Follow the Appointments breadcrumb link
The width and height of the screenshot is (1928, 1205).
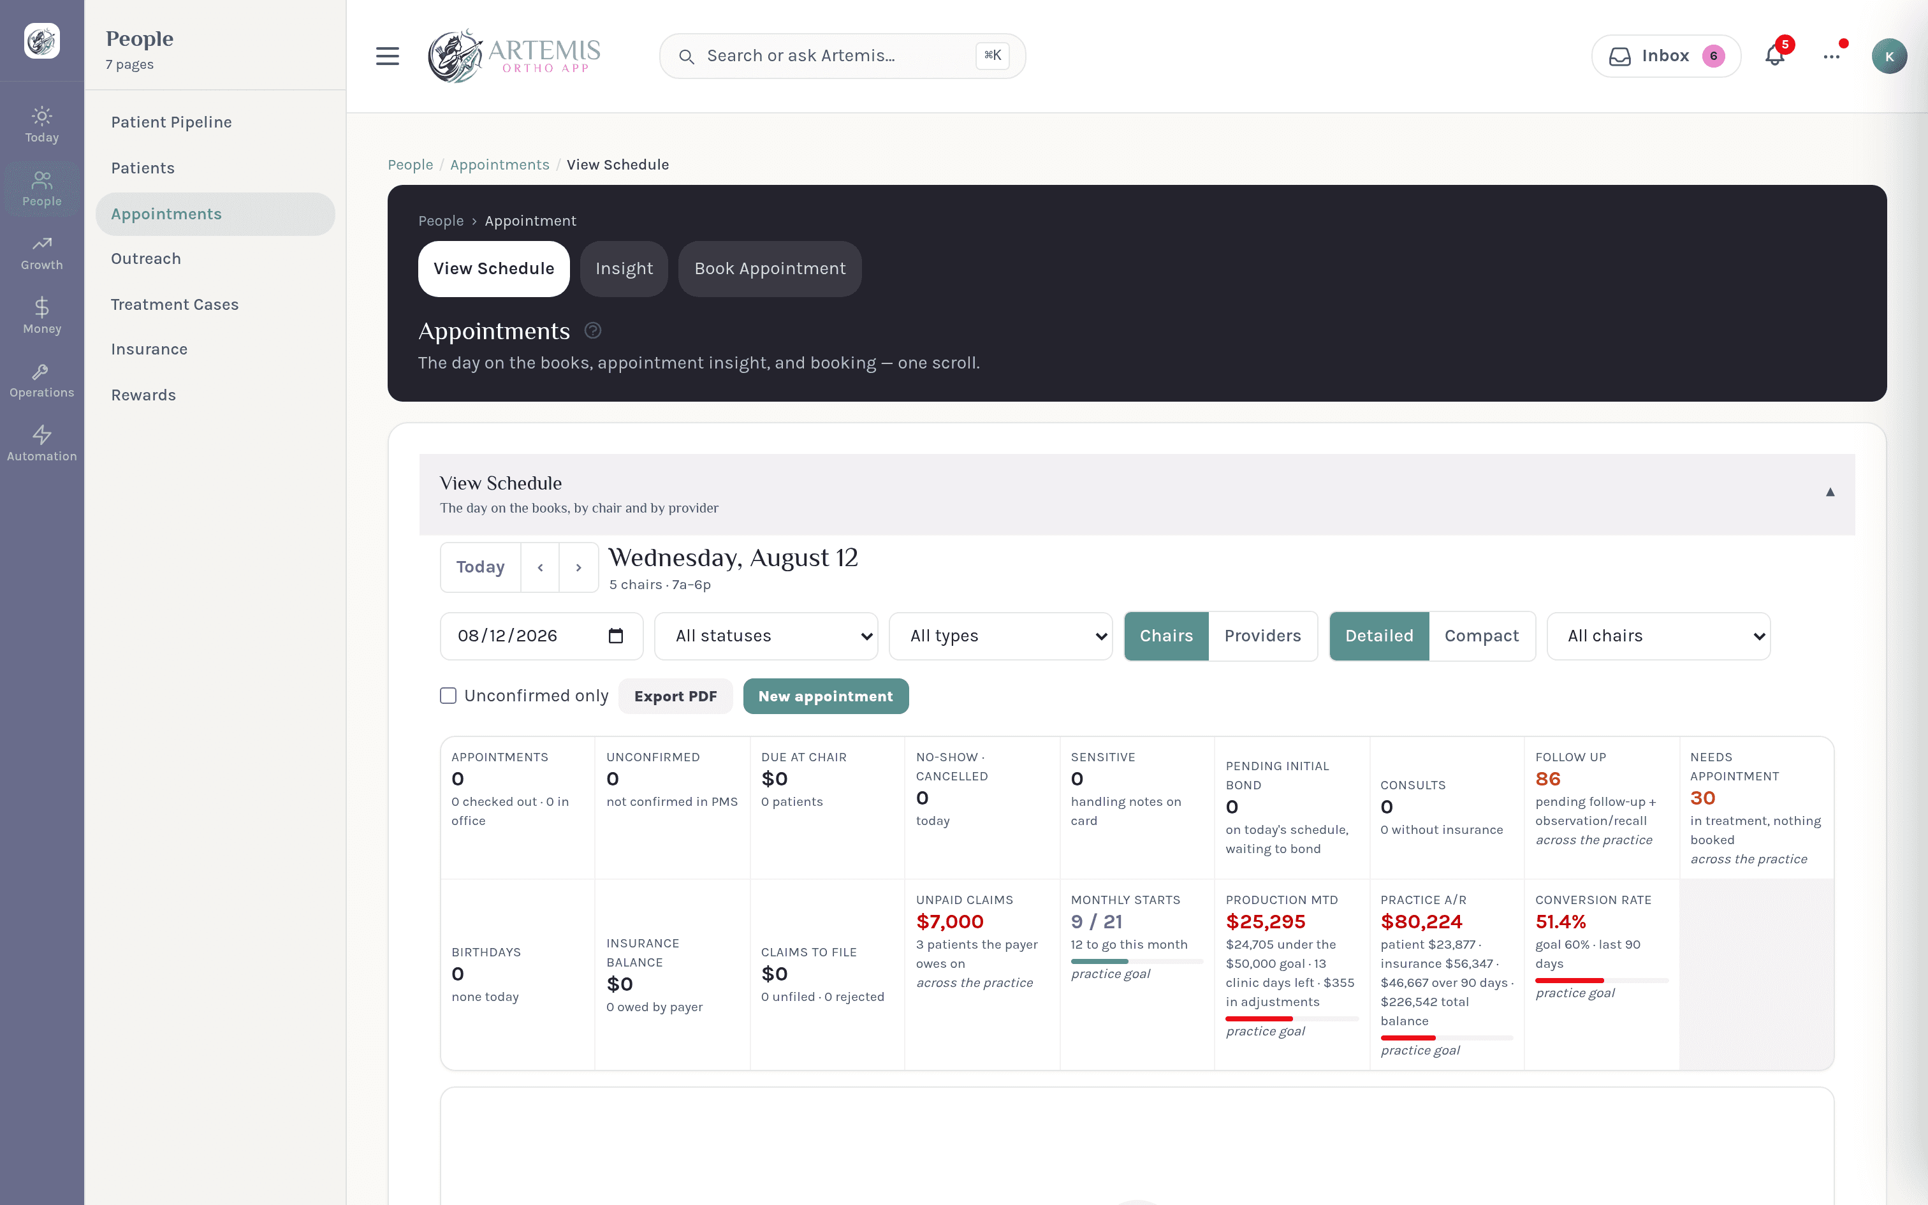(499, 165)
